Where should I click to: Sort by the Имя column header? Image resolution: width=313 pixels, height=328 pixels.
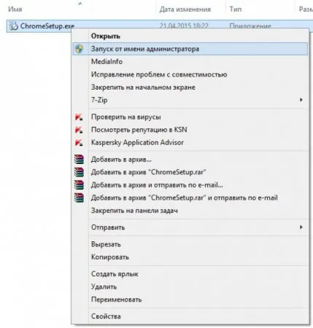pos(15,9)
